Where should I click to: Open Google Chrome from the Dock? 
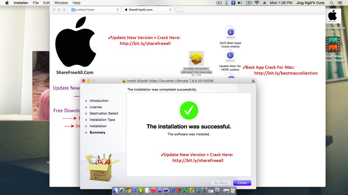pos(128,190)
